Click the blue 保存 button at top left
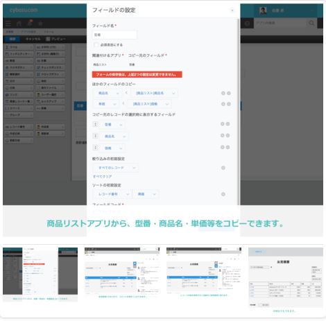 point(12,39)
